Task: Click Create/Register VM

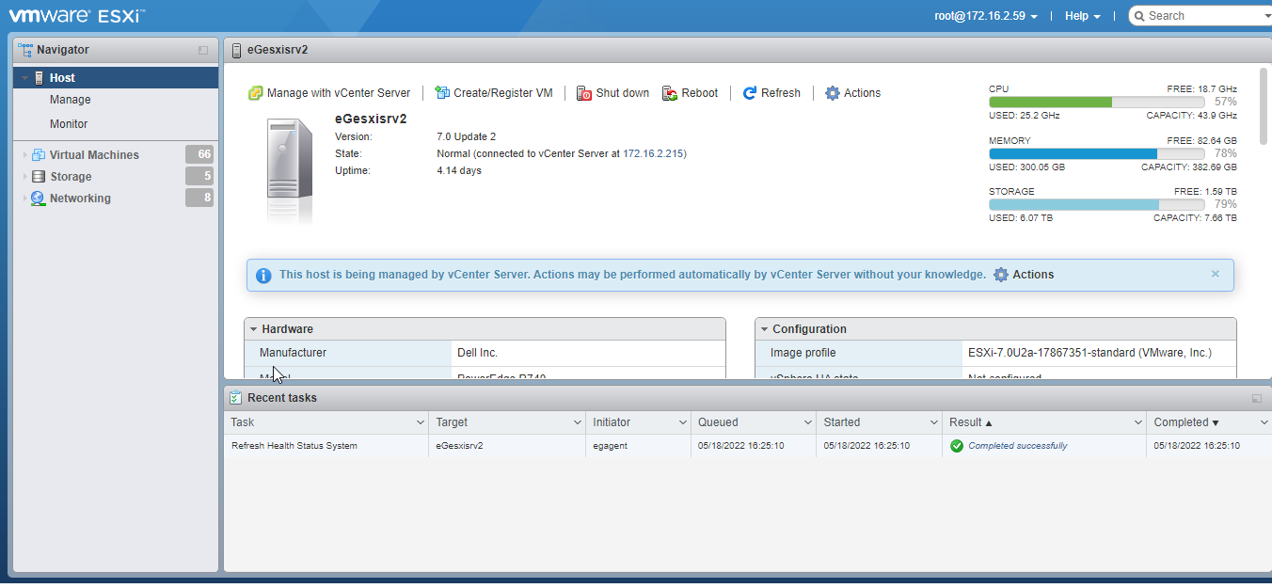Action: [x=494, y=93]
